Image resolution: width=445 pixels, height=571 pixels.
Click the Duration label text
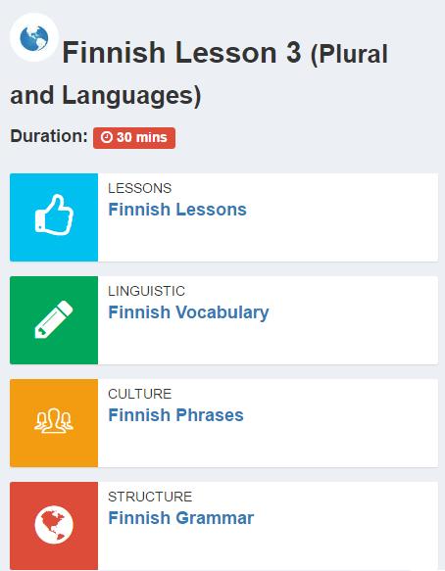49,136
